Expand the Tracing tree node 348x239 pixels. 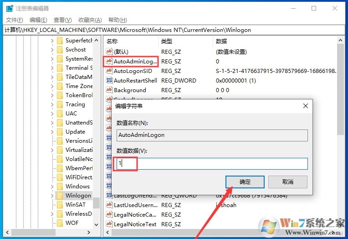coord(52,104)
